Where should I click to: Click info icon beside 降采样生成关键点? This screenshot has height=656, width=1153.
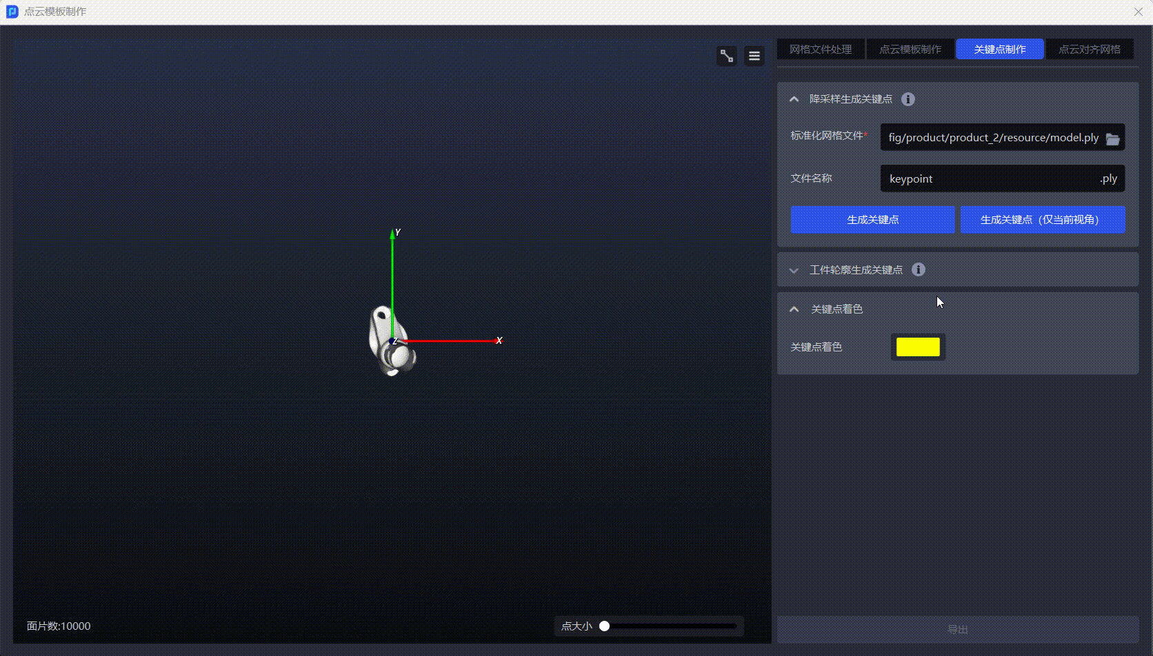click(908, 99)
